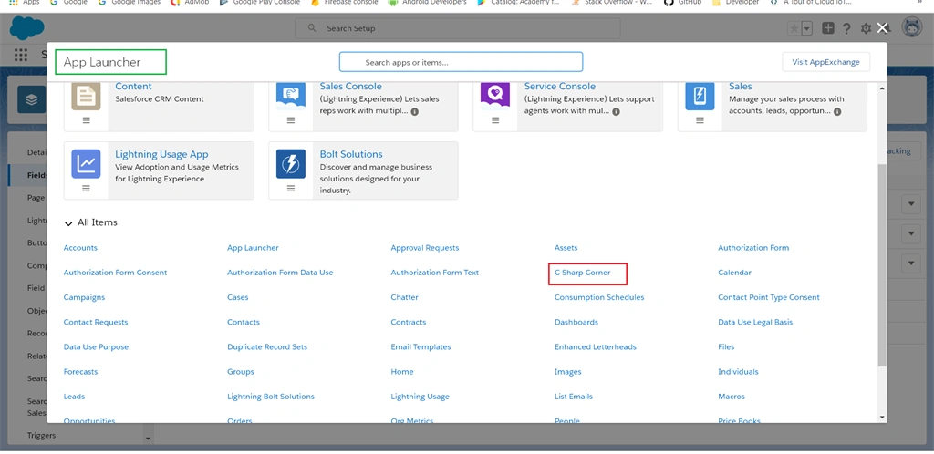Show info for Sales Console description
934x454 pixels.
coord(415,112)
